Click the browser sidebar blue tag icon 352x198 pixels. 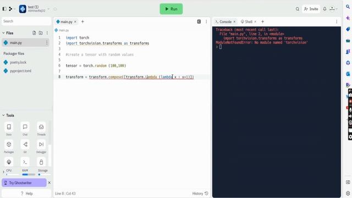coord(348,29)
